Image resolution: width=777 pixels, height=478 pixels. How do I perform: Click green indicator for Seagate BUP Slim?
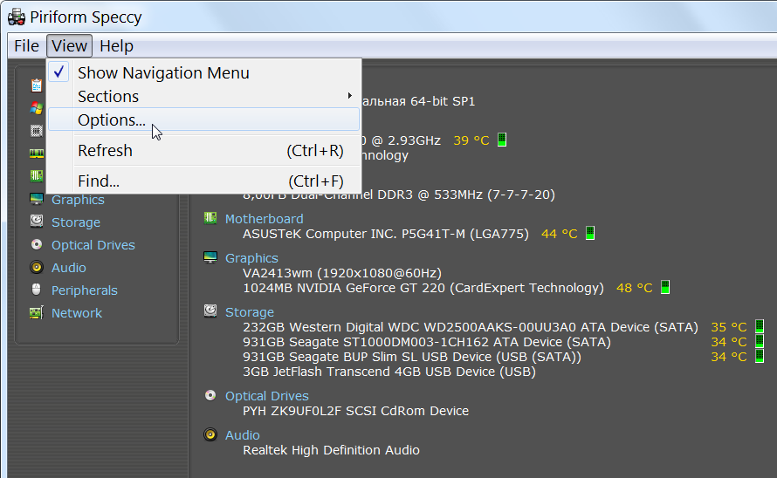[x=760, y=356]
